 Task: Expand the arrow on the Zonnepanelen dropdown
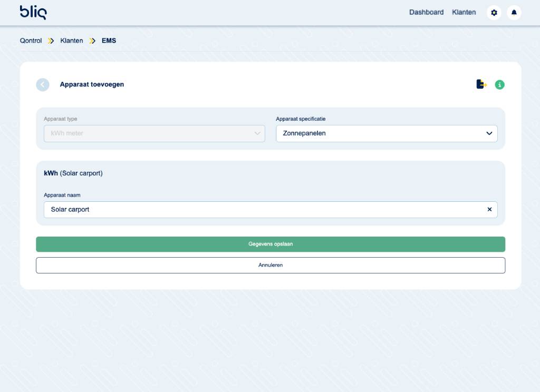pos(489,133)
